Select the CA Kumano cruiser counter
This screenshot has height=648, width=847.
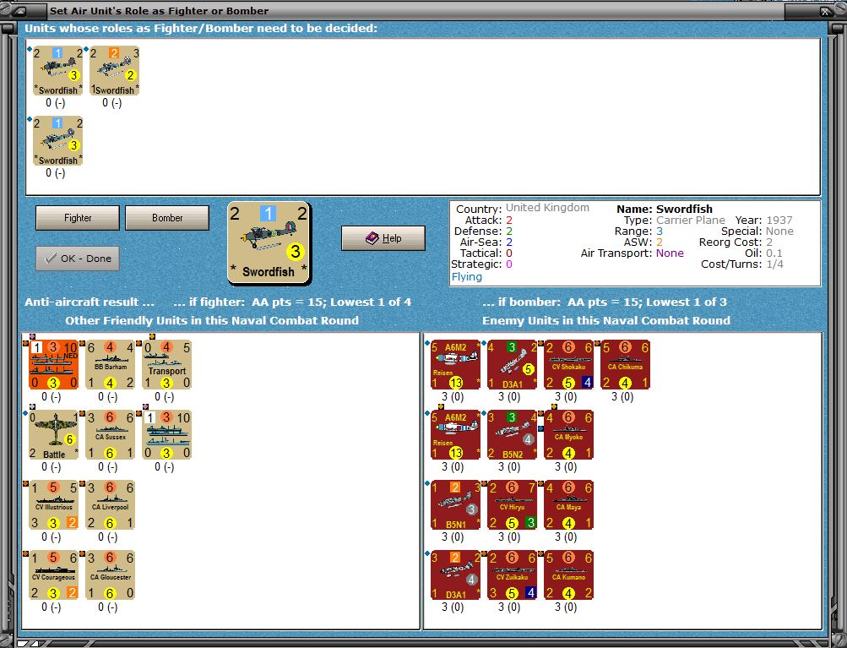click(569, 575)
